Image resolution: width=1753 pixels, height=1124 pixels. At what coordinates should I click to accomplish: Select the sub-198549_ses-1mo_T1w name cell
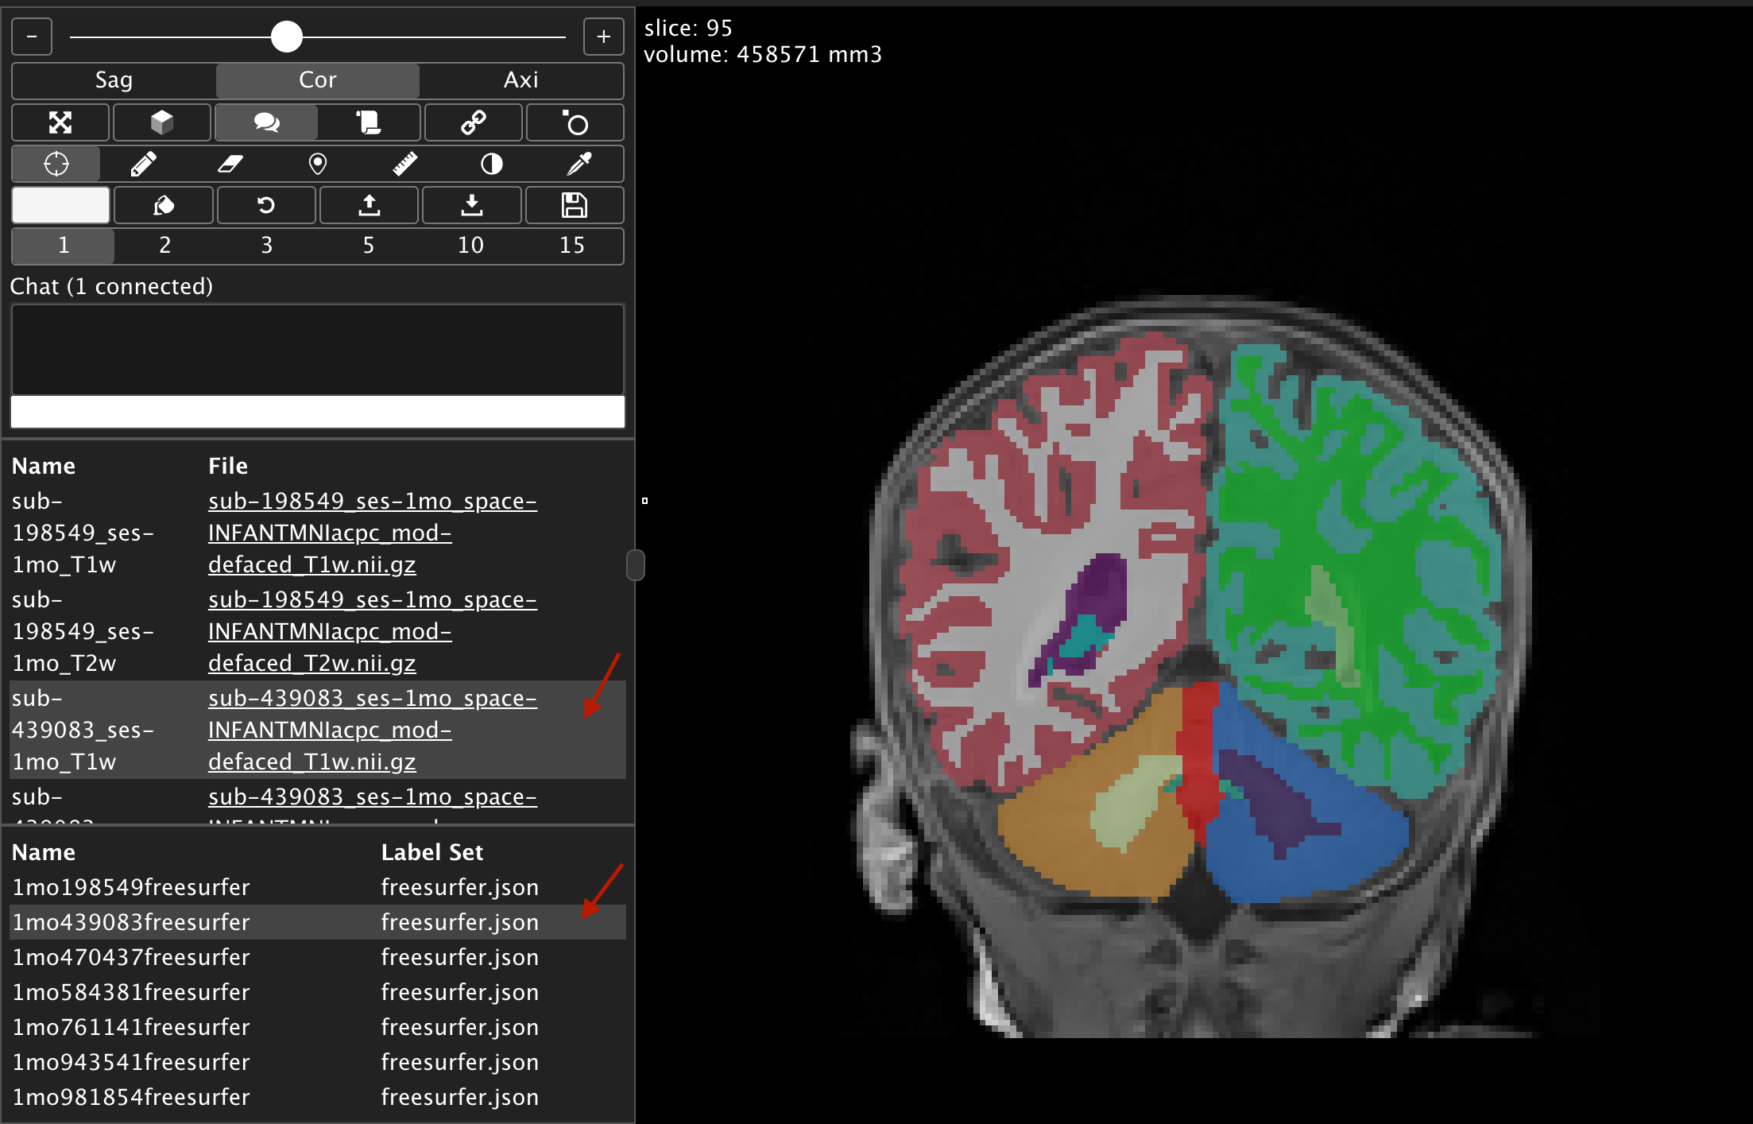click(83, 533)
